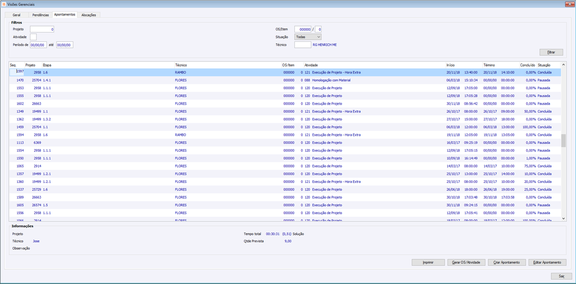This screenshot has height=284, width=576.
Task: Open the Situação dropdown showing Todas
Action: (x=308, y=37)
